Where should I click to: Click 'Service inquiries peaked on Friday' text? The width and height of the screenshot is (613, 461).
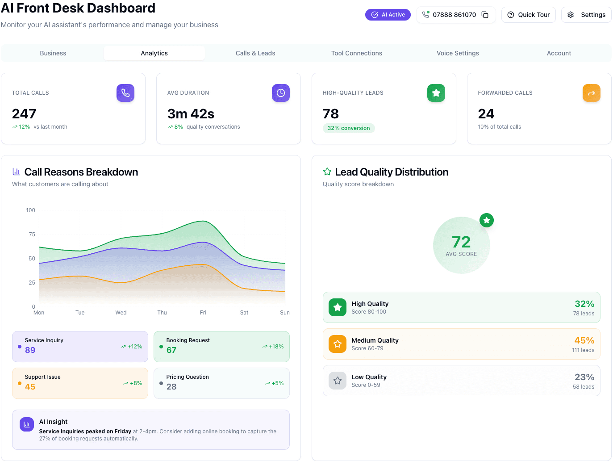85,432
